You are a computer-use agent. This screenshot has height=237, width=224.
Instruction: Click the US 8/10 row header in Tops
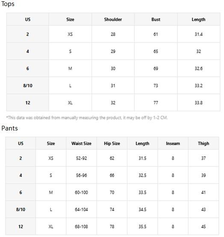[x=28, y=86]
